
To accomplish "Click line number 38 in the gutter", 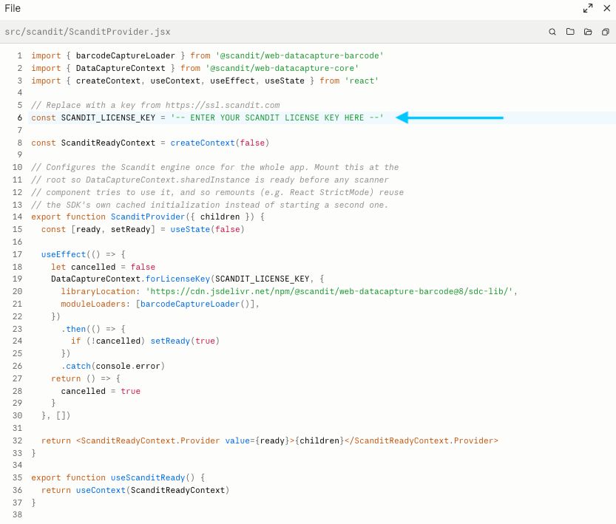I will point(17,514).
